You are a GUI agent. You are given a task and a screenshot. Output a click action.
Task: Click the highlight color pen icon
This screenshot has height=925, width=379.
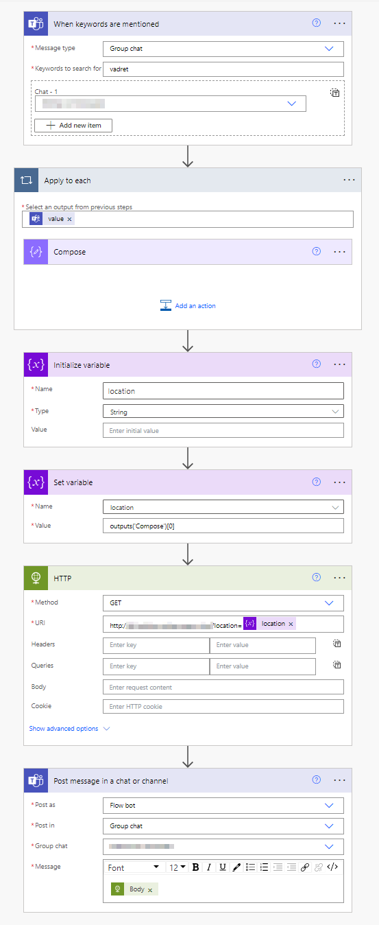[236, 867]
